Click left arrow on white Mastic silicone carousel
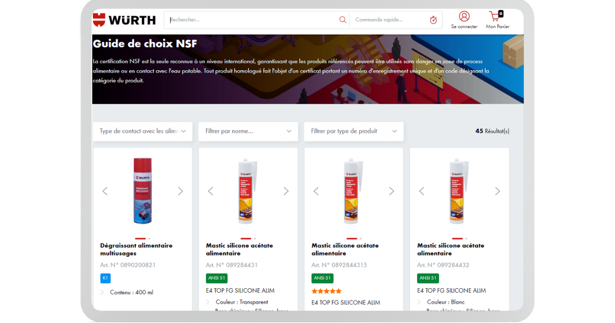615x323 pixels. [421, 191]
